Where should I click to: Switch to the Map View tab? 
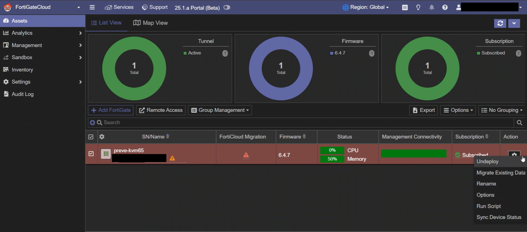[150, 23]
